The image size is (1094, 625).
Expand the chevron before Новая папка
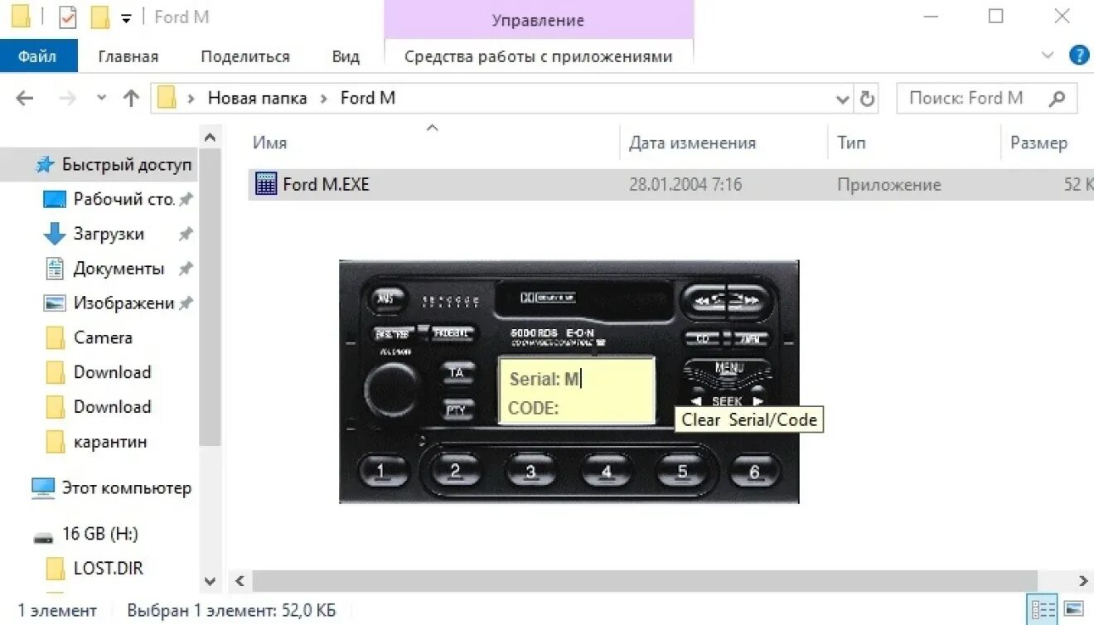pyautogui.click(x=191, y=99)
